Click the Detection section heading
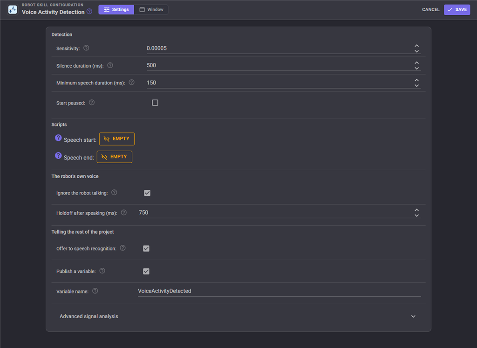Viewport: 477px width, 348px height. point(62,35)
